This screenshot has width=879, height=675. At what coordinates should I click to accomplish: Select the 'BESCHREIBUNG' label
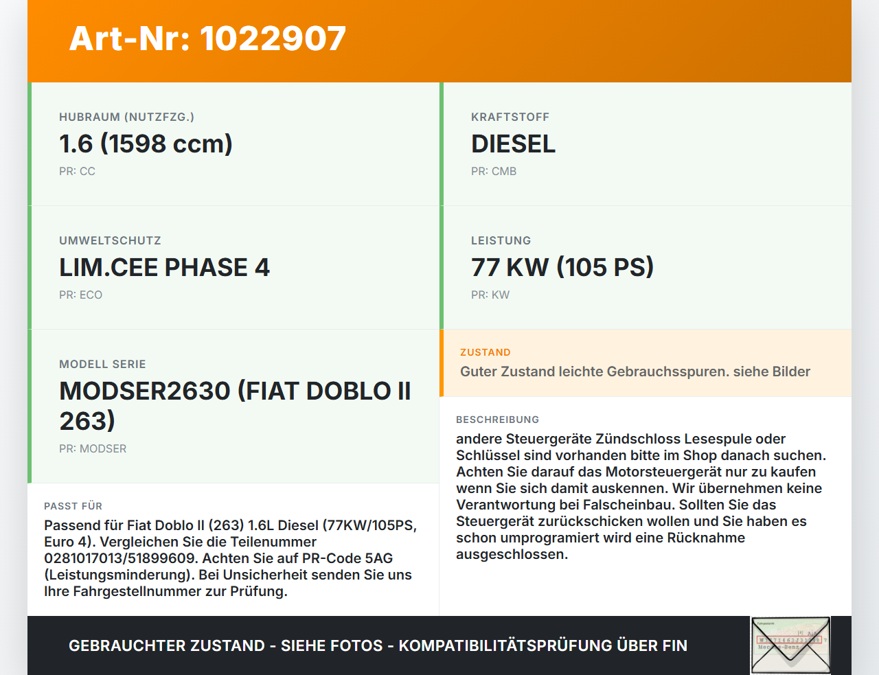[x=497, y=420]
